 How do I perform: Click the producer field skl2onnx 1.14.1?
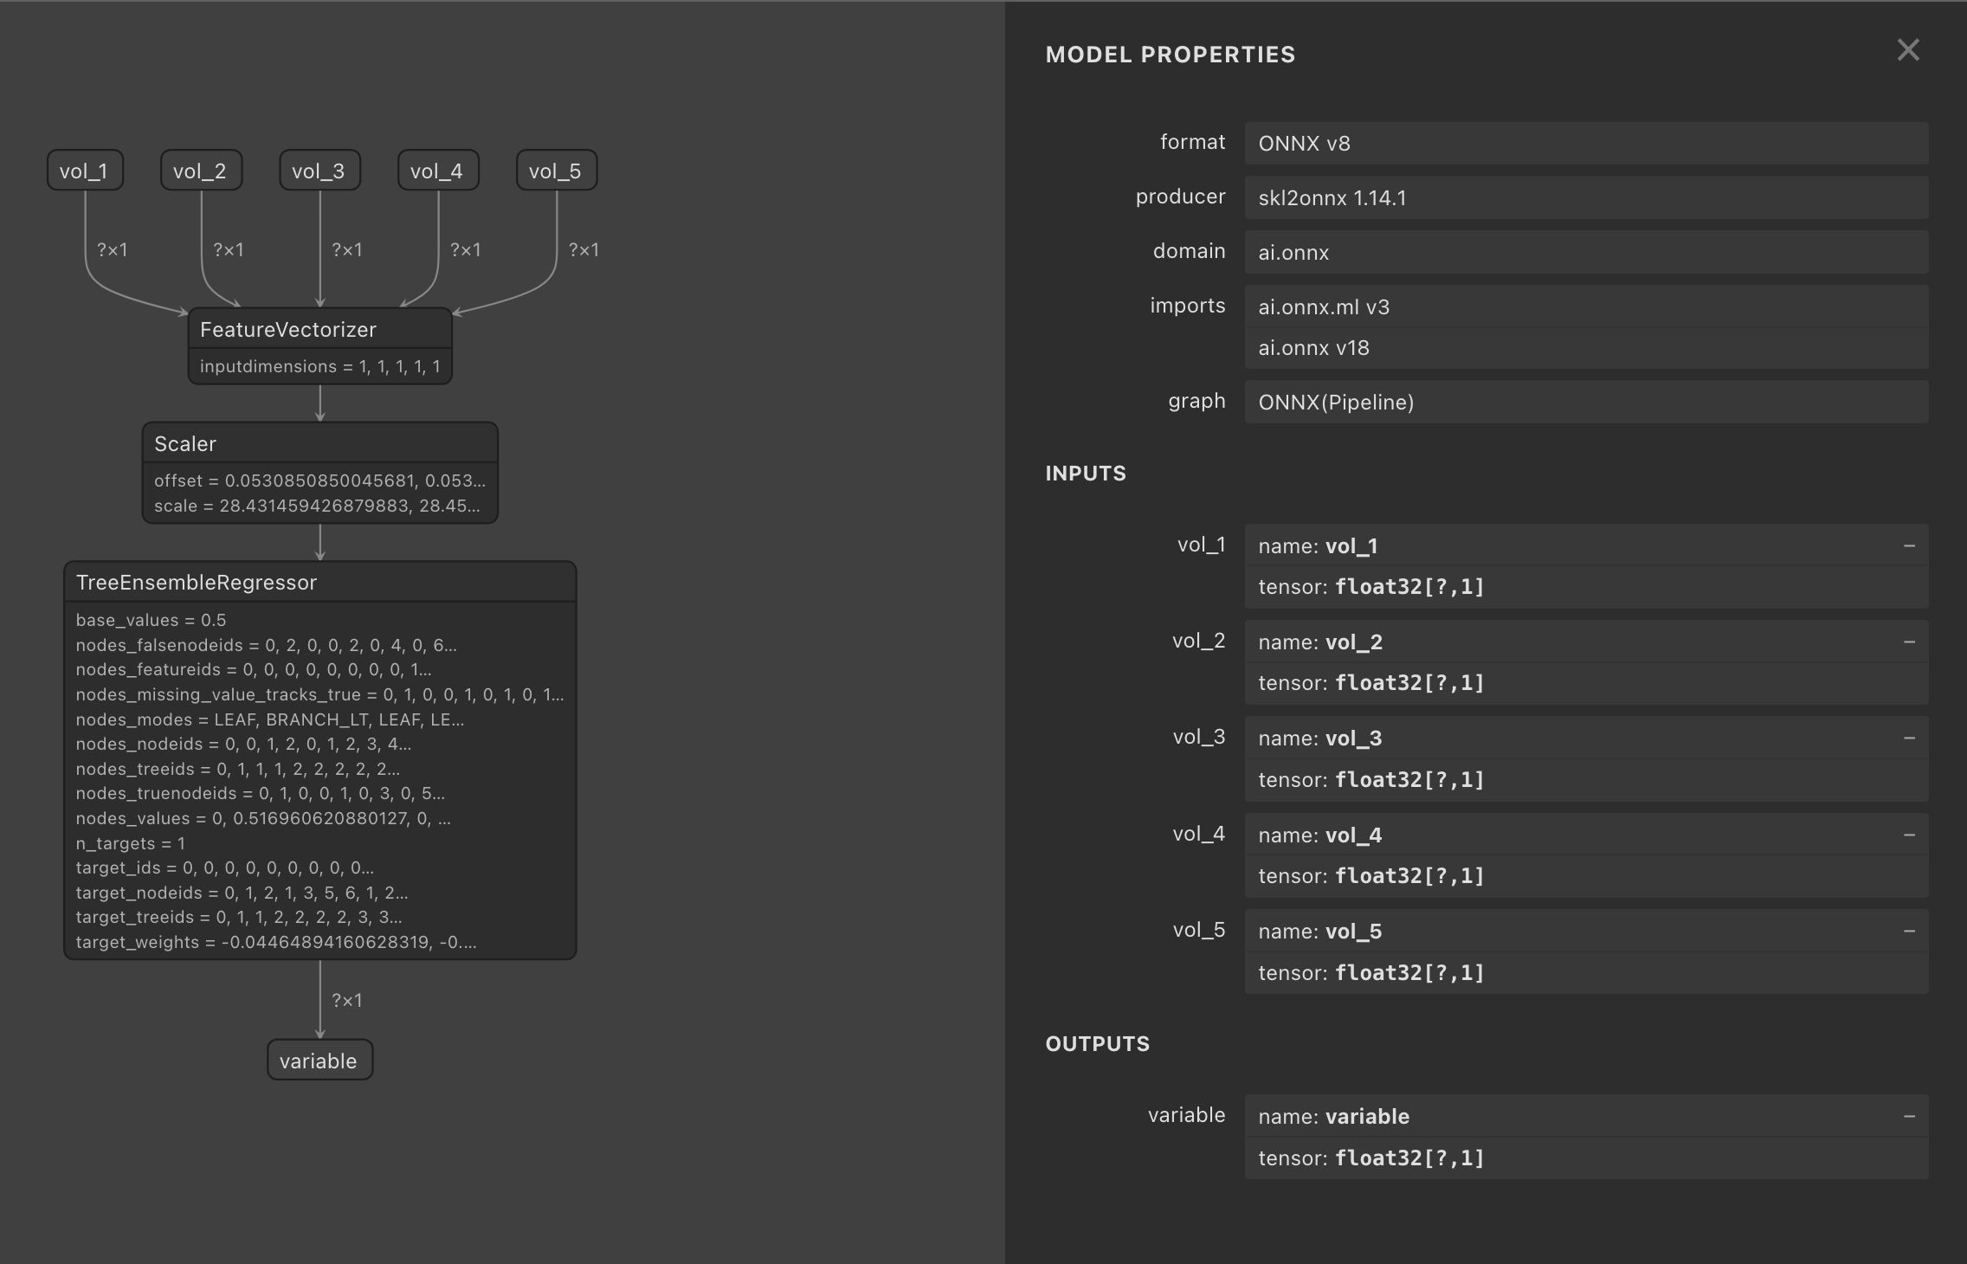(x=1586, y=198)
